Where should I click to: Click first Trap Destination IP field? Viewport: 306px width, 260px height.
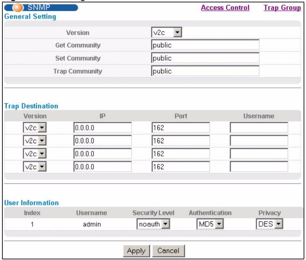tap(103, 128)
